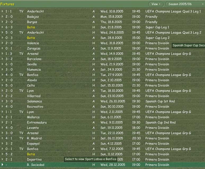Select Numancia in the fixtures list
205x169 pixels.
click(x=34, y=70)
